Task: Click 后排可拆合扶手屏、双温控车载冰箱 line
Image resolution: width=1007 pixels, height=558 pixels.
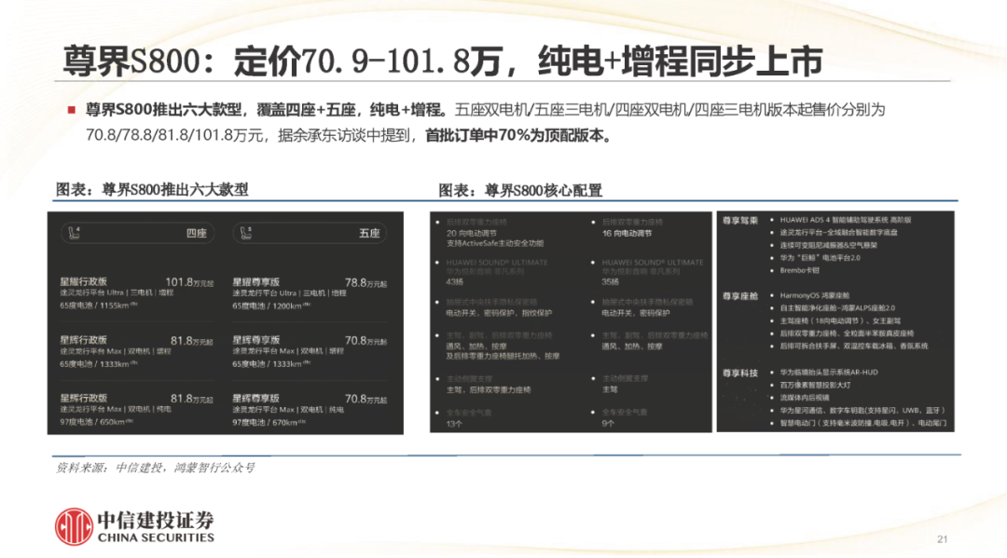Action: [854, 347]
